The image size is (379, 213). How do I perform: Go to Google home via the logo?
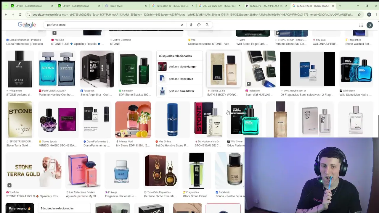(27, 25)
